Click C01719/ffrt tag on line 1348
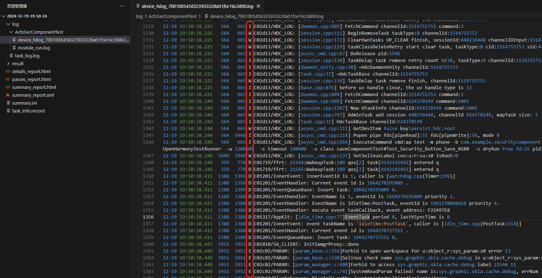The image size is (542, 278). [269, 163]
